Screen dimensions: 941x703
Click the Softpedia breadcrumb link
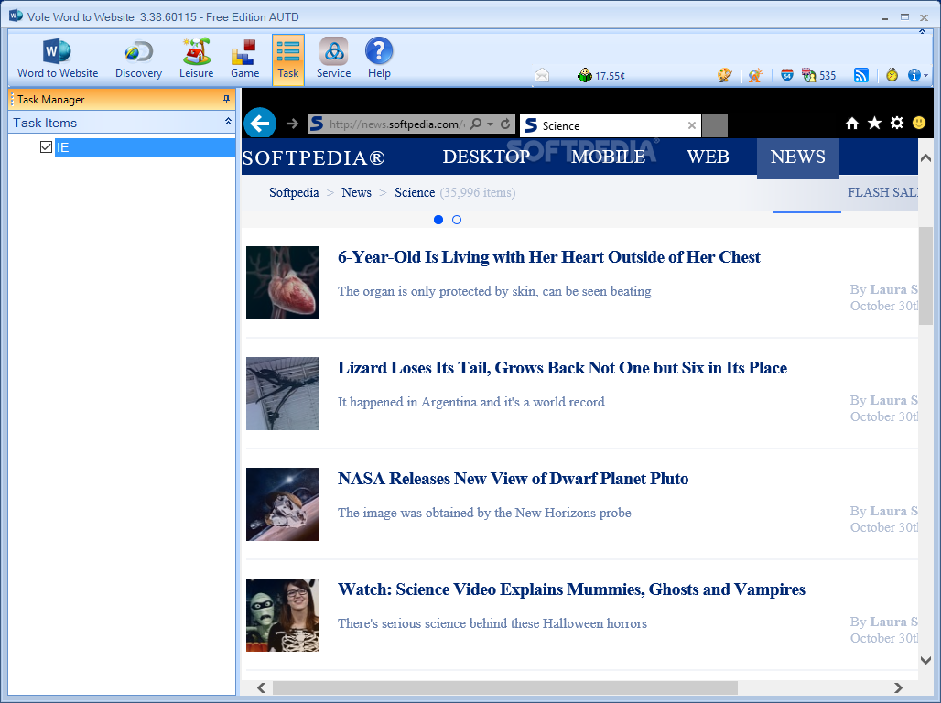(x=294, y=193)
